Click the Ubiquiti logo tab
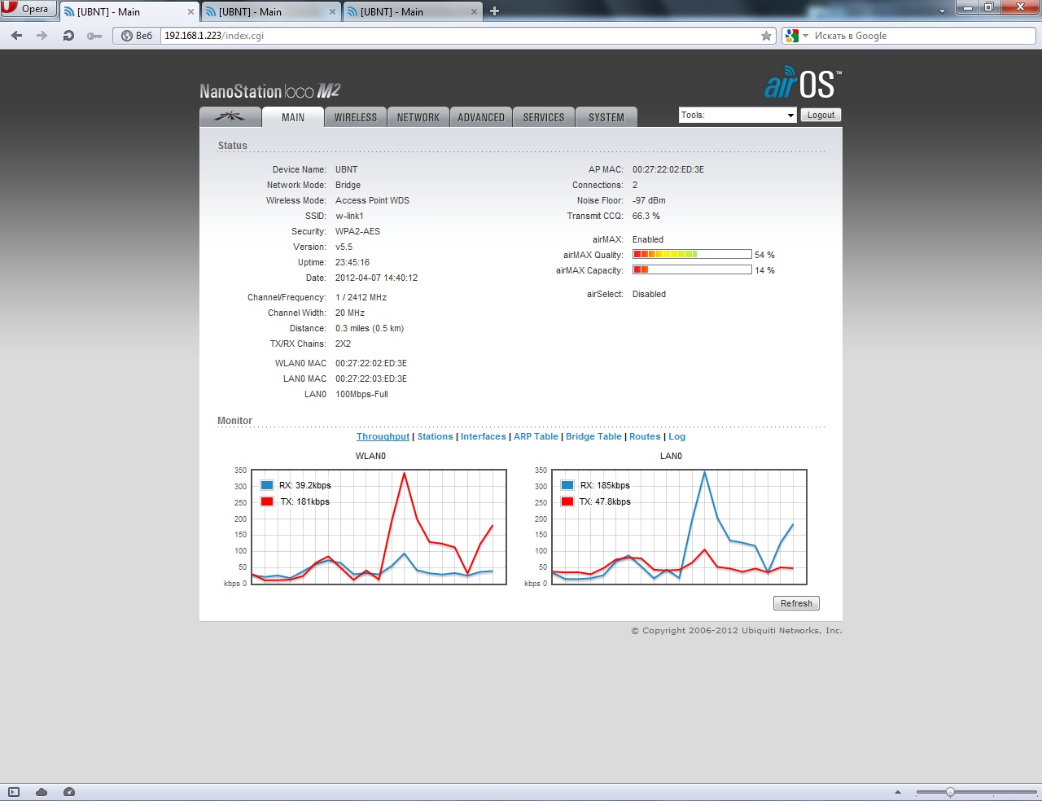The image size is (1042, 801). click(230, 117)
